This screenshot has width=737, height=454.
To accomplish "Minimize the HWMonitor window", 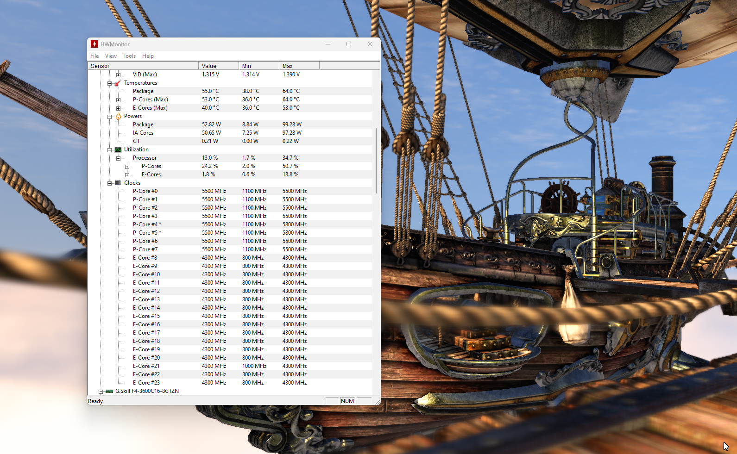I will point(328,44).
